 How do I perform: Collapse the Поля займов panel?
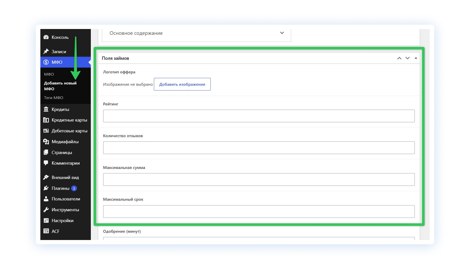pos(416,58)
